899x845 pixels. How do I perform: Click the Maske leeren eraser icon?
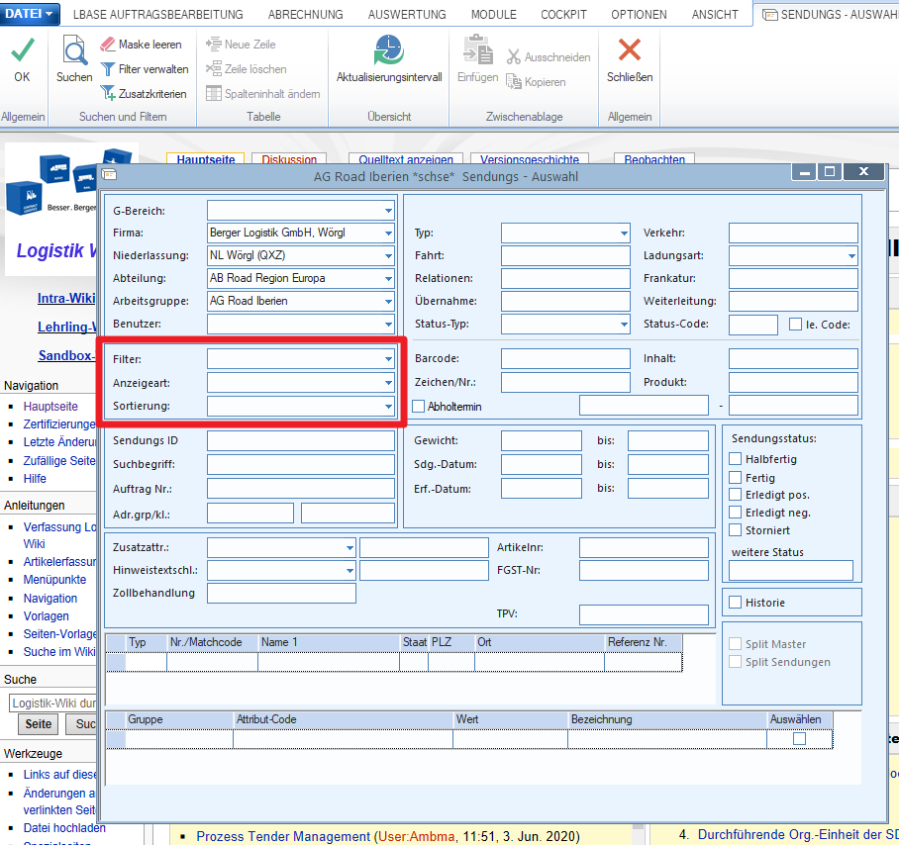coord(107,45)
